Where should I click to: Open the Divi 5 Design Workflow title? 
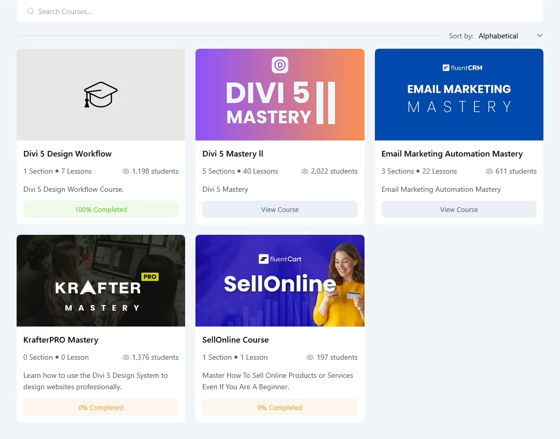(x=67, y=154)
